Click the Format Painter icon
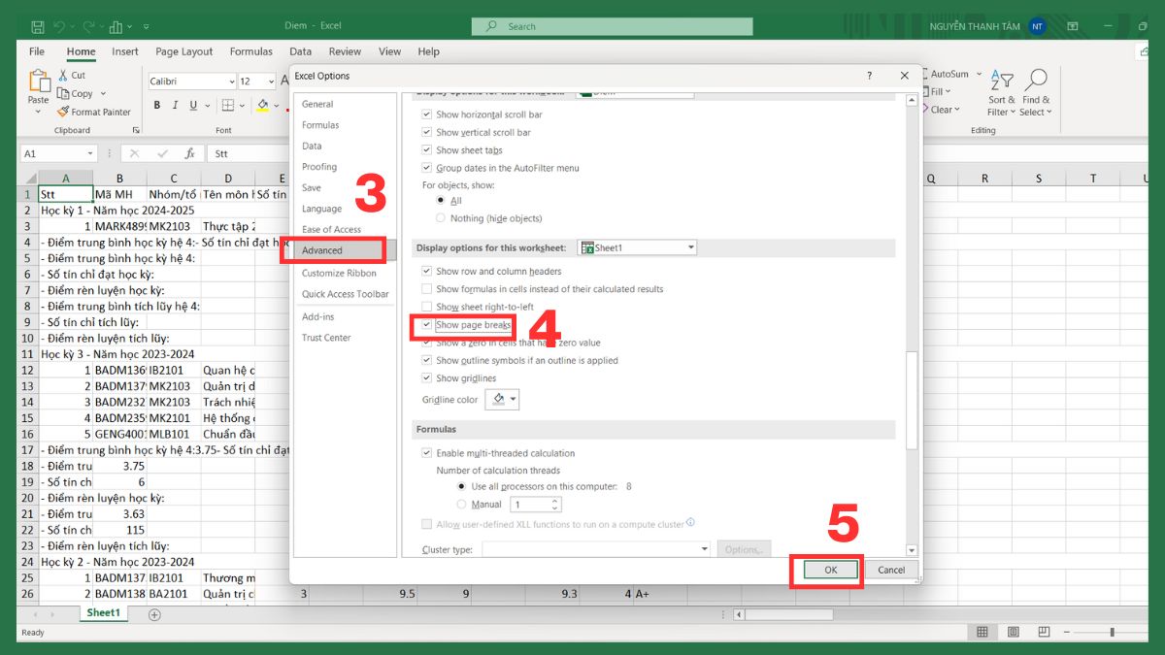The width and height of the screenshot is (1165, 655). [63, 112]
